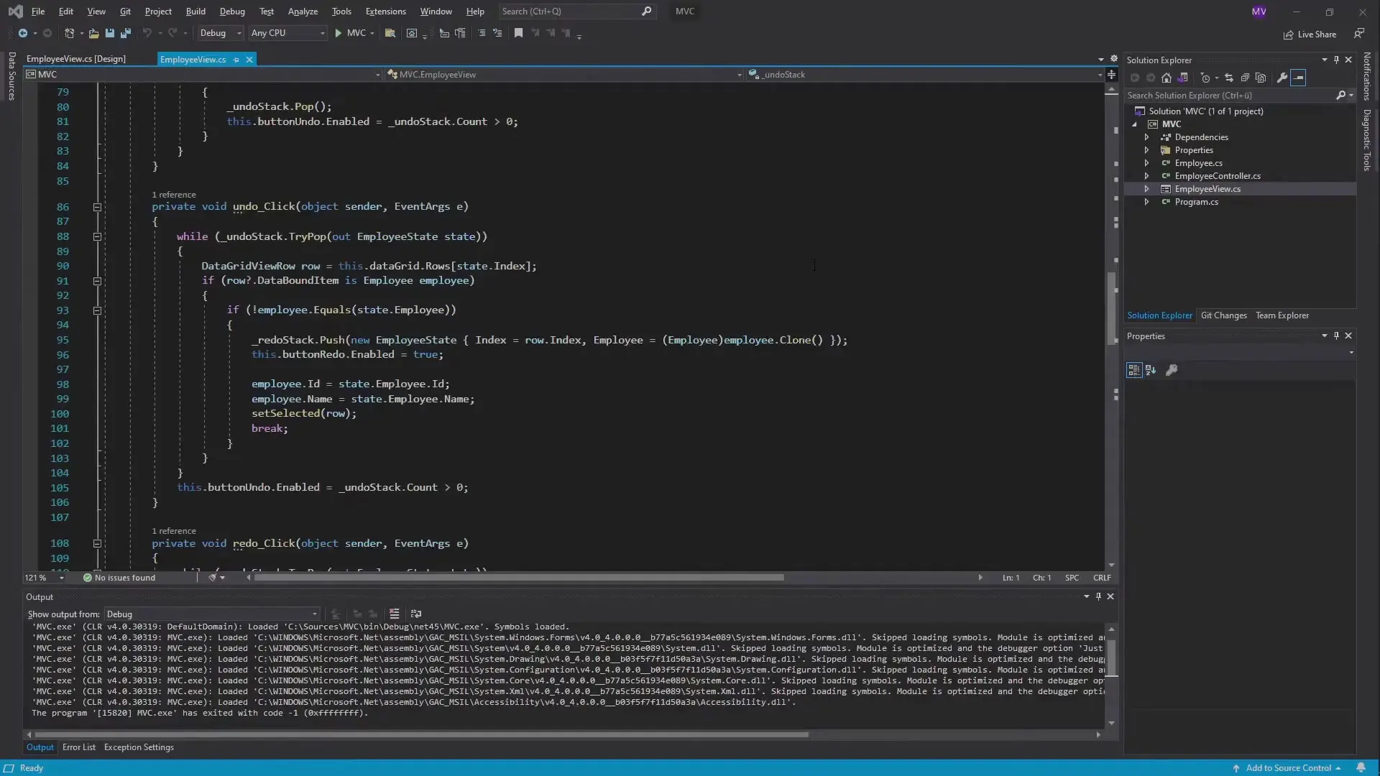Viewport: 1380px width, 776px height.
Task: Open the Build menu
Action: (195, 11)
